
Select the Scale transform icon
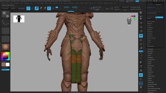click(41, 8)
